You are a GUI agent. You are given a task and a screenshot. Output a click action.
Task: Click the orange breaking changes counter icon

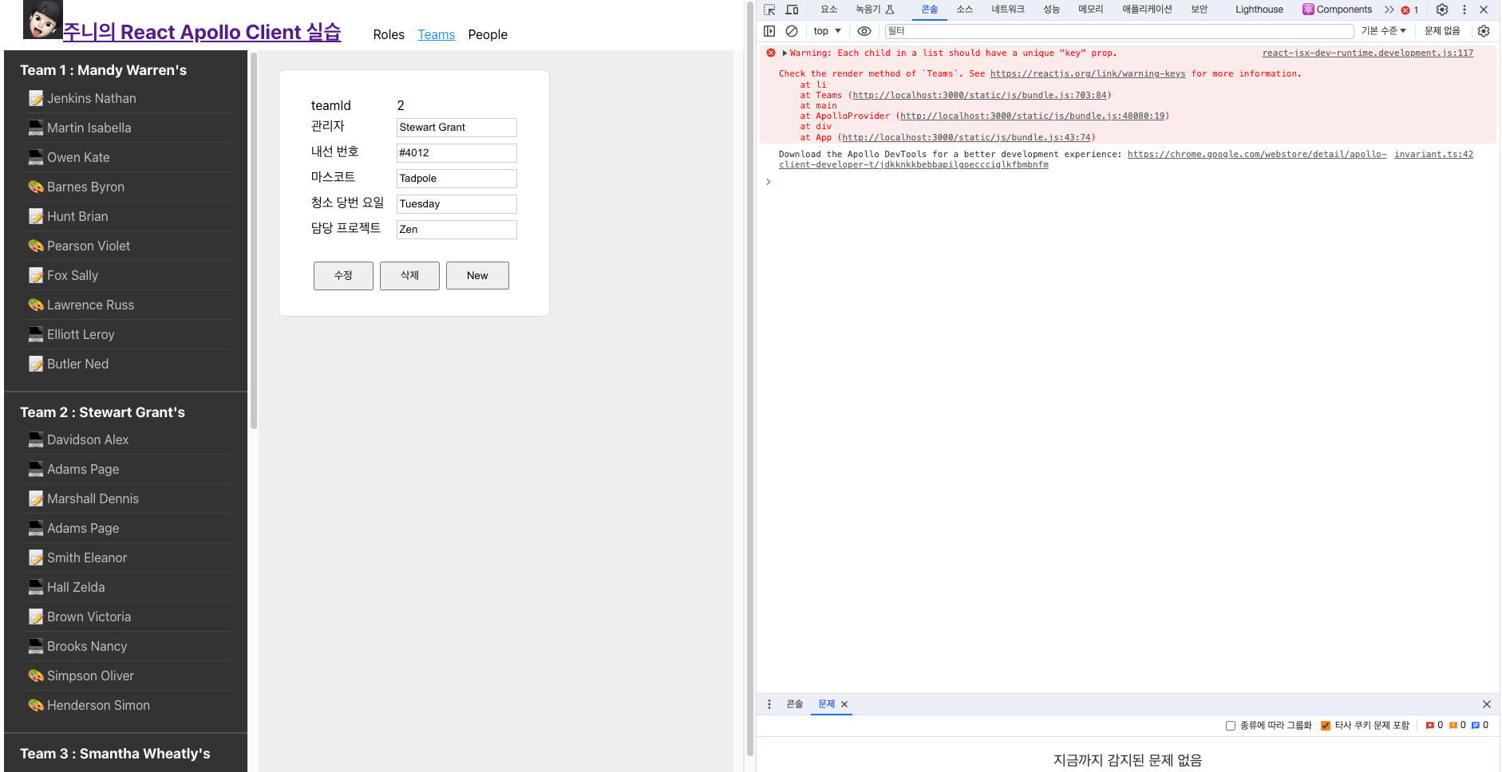[1453, 726]
